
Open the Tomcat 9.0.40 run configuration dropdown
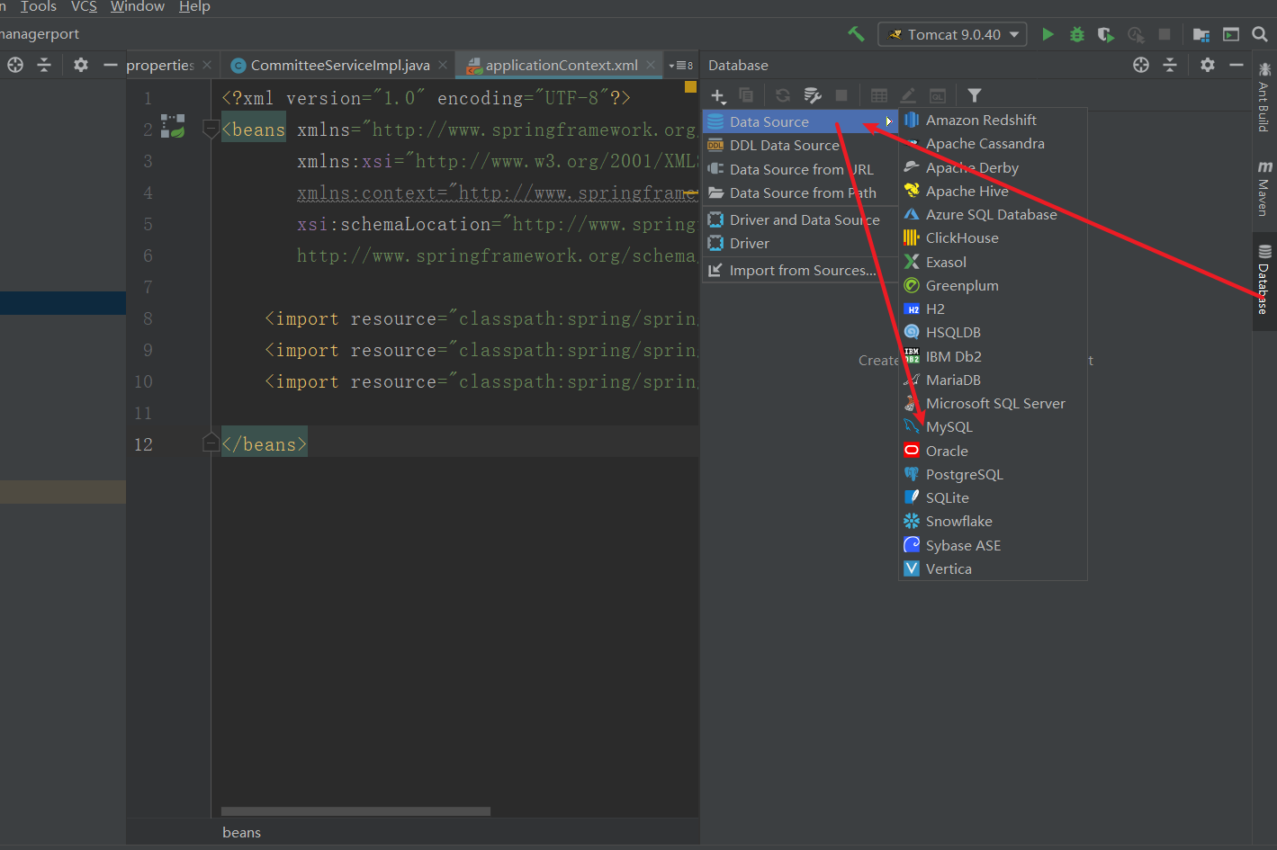point(953,34)
